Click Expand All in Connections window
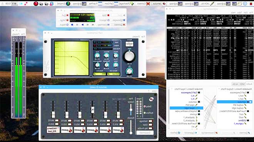Image resolution: width=254 pixels, height=142 pixels. point(190,133)
